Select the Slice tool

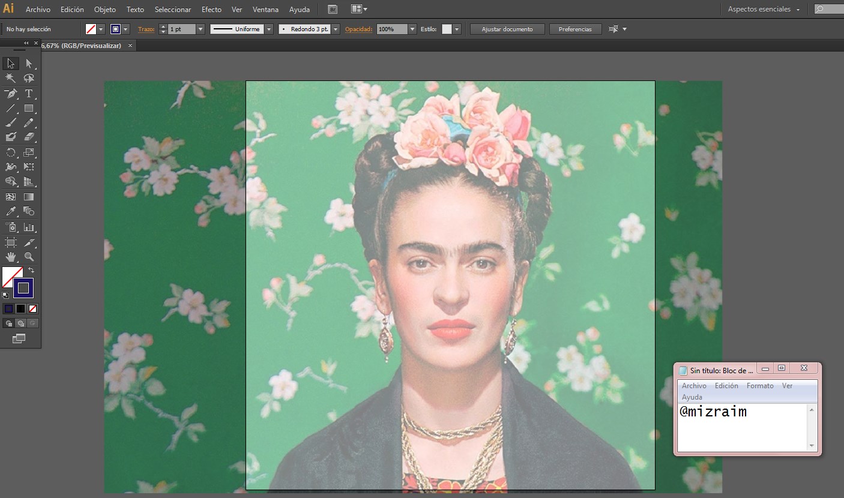29,242
